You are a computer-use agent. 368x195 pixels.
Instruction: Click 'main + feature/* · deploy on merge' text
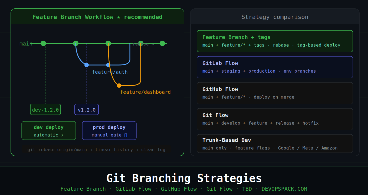coord(248,97)
